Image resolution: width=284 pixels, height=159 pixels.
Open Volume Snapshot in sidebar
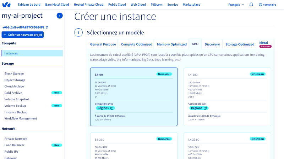17,99
